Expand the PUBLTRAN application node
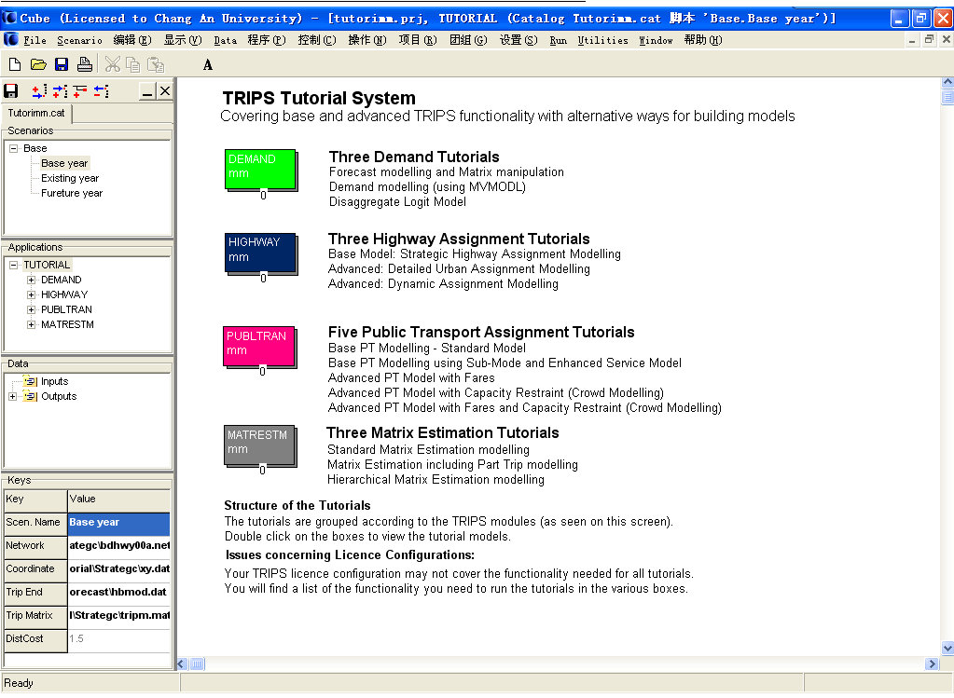954x698 pixels. click(x=31, y=310)
